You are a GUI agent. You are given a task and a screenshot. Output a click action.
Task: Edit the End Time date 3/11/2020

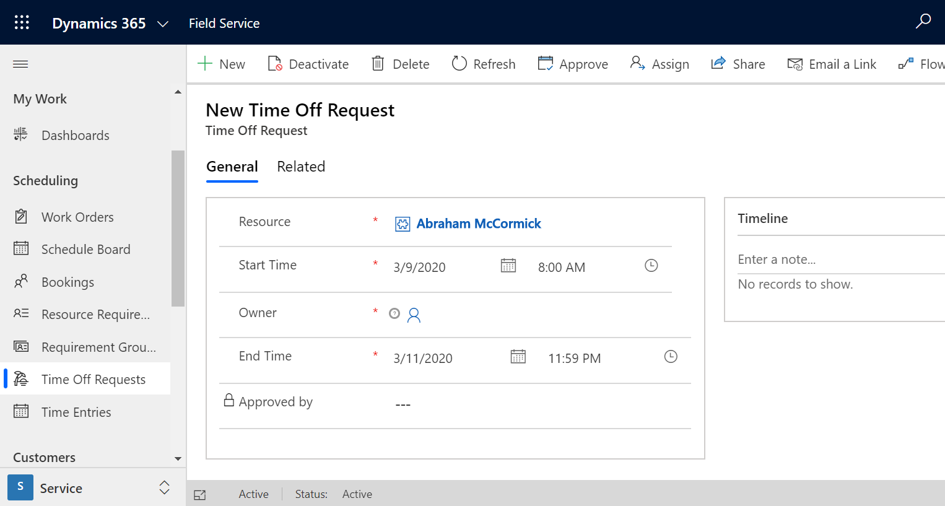(x=423, y=359)
